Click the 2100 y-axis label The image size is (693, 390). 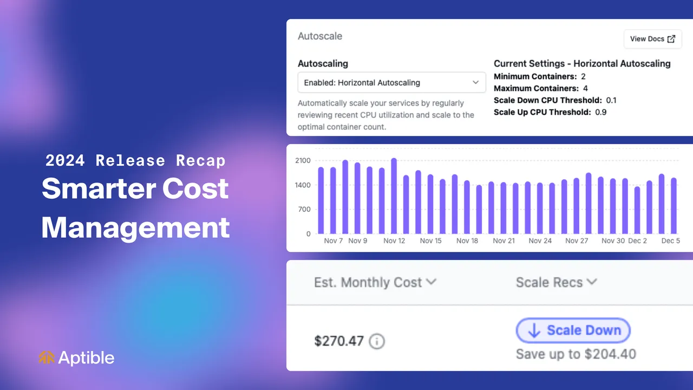pyautogui.click(x=303, y=160)
